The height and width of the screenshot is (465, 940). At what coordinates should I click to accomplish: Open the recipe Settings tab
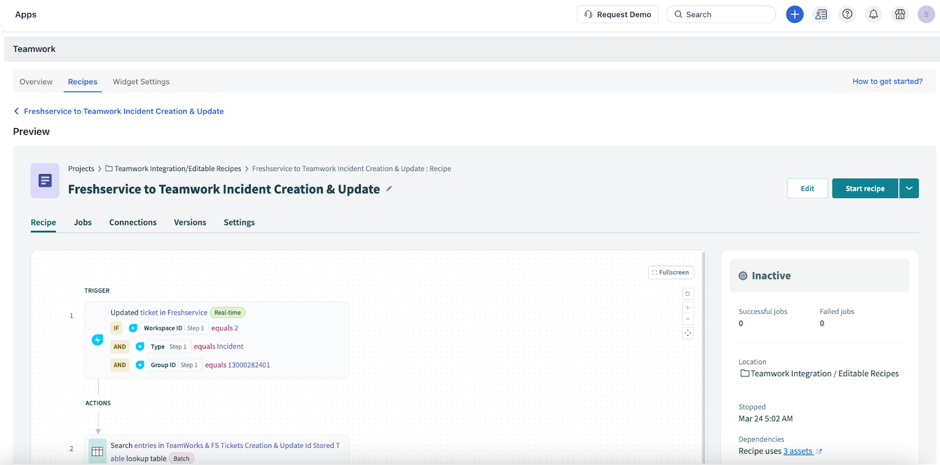click(x=239, y=222)
